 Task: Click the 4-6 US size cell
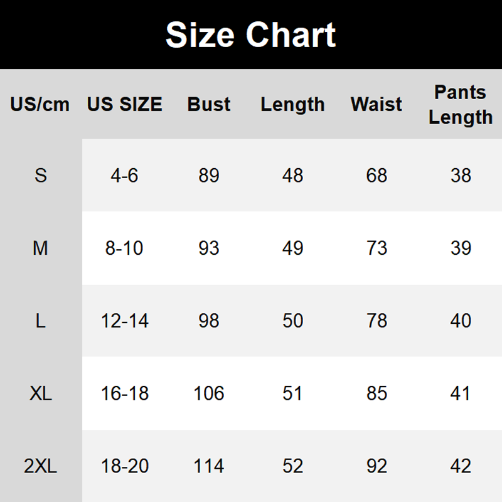coord(124,175)
